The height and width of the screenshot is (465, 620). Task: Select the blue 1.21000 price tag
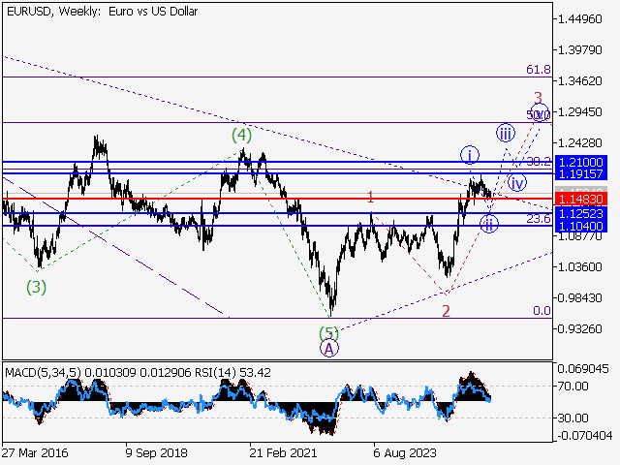point(581,162)
